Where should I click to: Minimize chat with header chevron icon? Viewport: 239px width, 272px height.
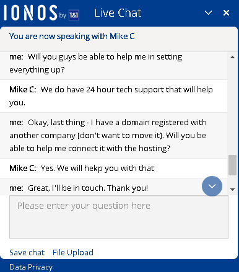[x=208, y=13]
